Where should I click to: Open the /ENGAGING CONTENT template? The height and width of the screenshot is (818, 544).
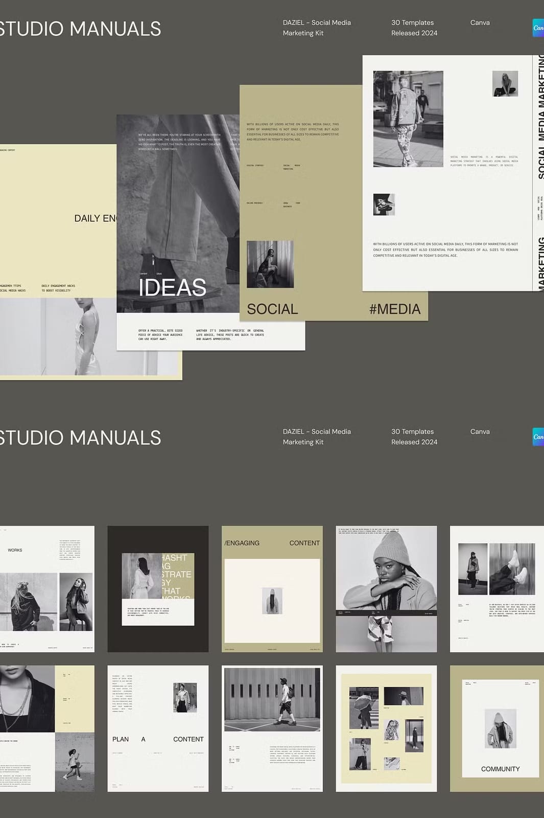pos(272,588)
